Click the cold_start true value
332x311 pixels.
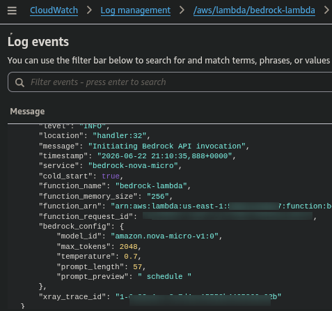[111, 176]
